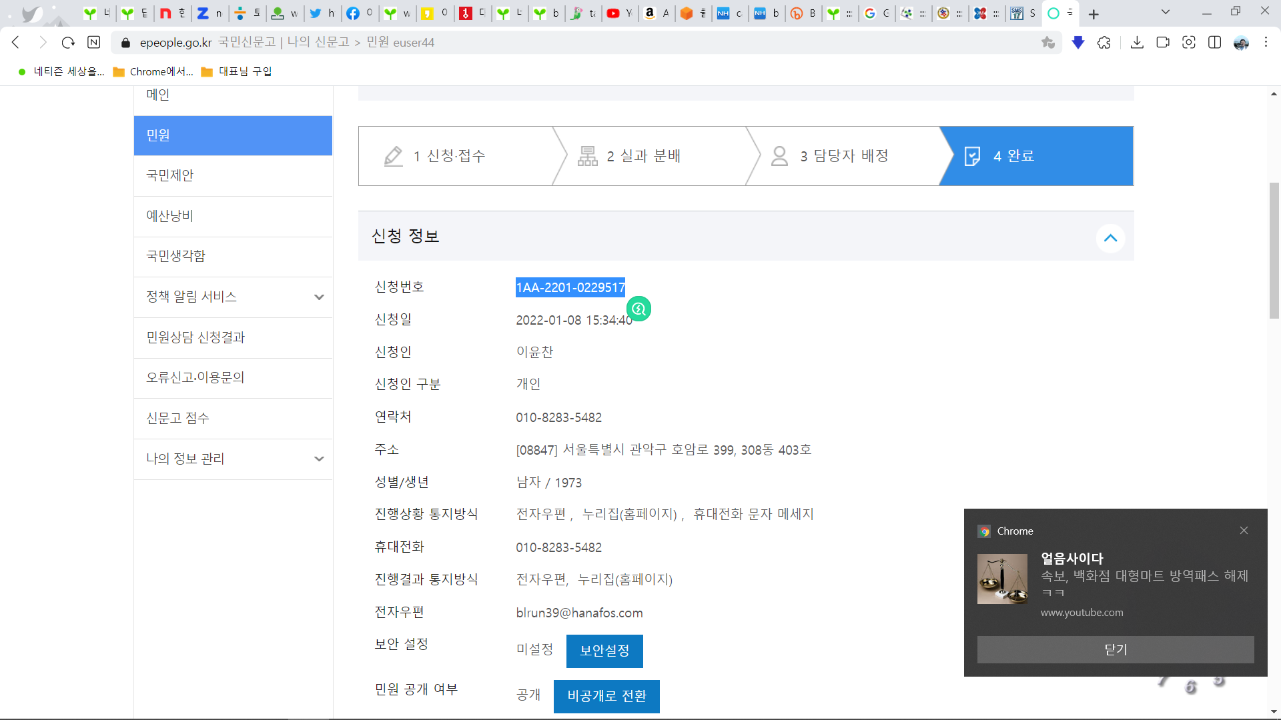Click the site lock icon
The width and height of the screenshot is (1281, 720).
point(125,43)
